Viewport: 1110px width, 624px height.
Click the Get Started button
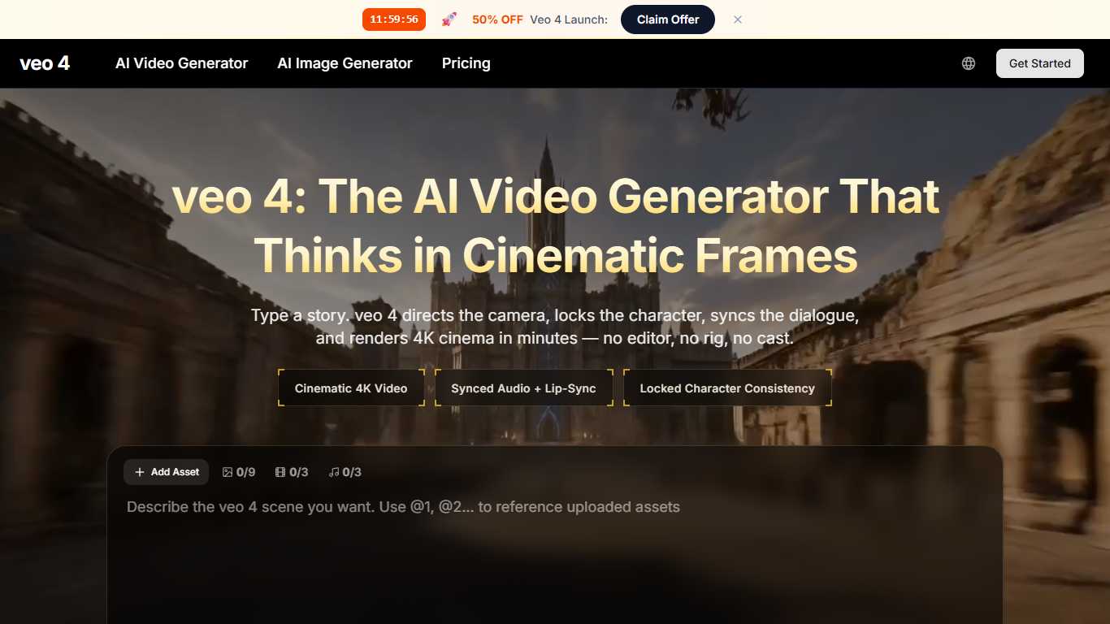click(1040, 63)
